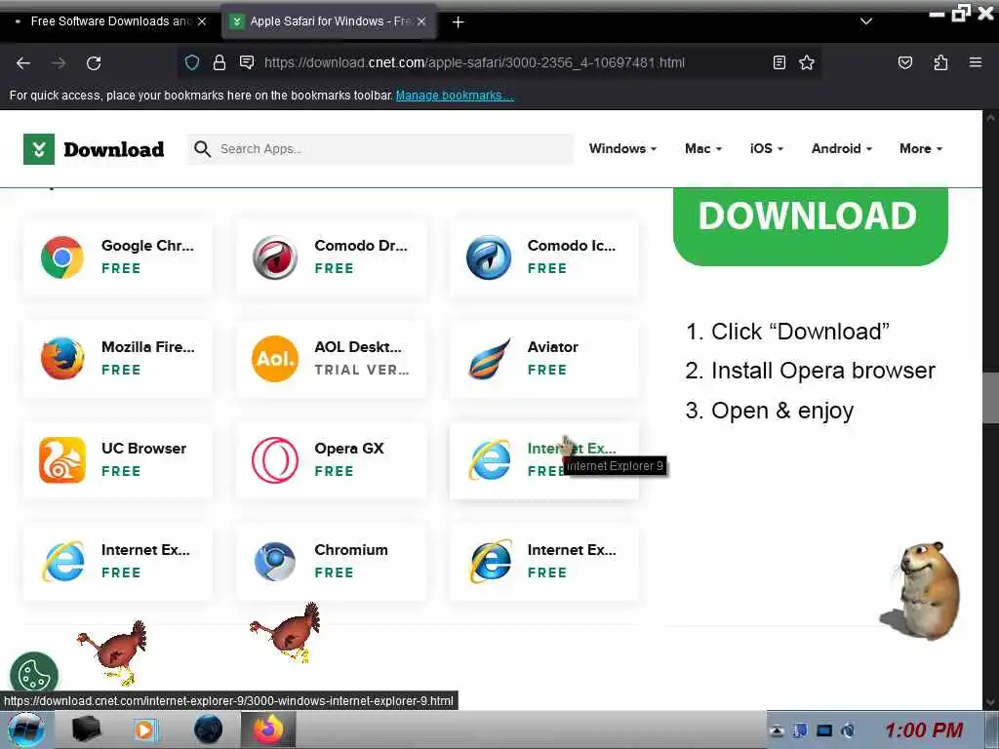This screenshot has height=749, width=999.
Task: Switch to Free Software Downloads tab
Action: pyautogui.click(x=111, y=21)
